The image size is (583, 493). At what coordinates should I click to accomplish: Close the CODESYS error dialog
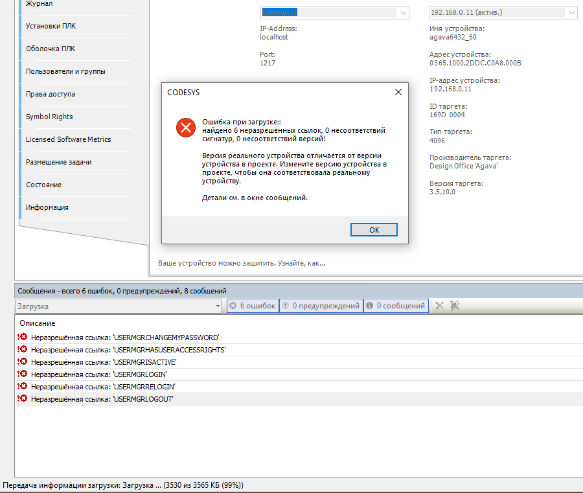tap(398, 92)
